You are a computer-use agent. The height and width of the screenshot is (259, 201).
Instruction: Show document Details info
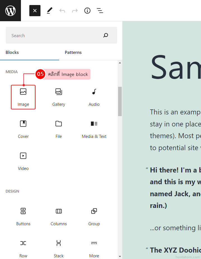[x=87, y=11]
